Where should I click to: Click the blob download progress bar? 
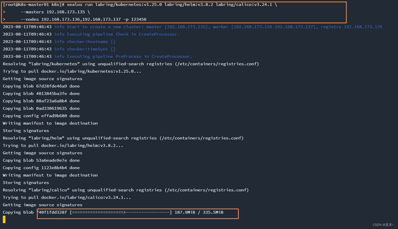(x=121, y=212)
